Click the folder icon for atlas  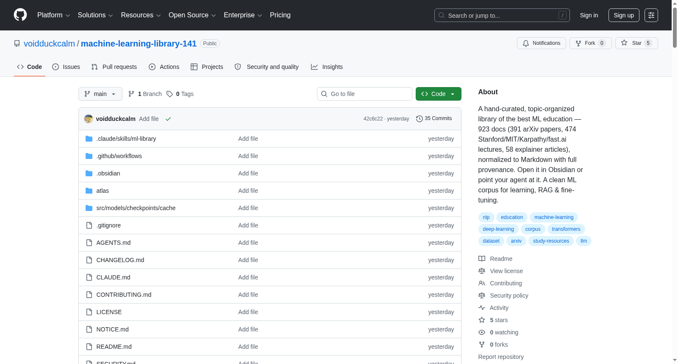tap(89, 191)
